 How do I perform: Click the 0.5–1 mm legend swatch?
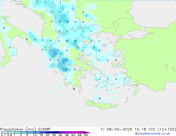pos(11,132)
